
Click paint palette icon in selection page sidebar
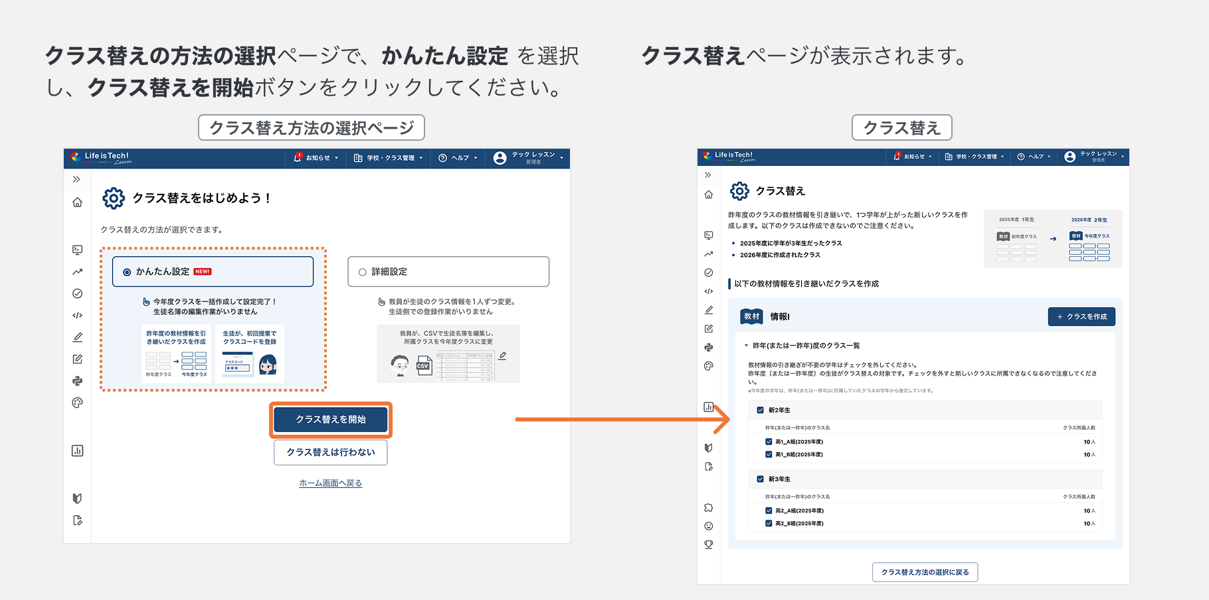tap(77, 403)
